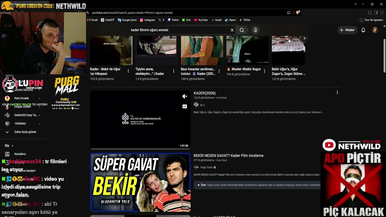Visit the 'M cl' channel
386x217 pixels.
[202, 105]
